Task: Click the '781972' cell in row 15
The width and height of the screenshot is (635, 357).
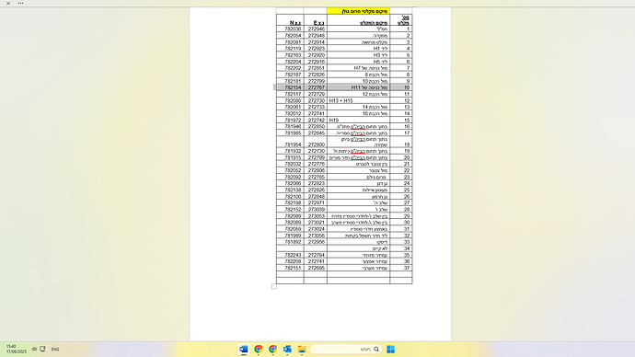Action: pos(290,121)
